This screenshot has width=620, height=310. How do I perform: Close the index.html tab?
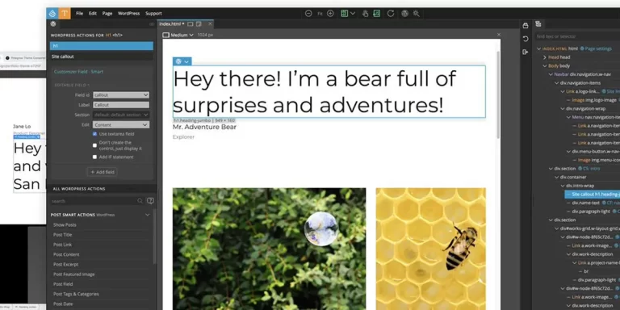click(x=210, y=24)
